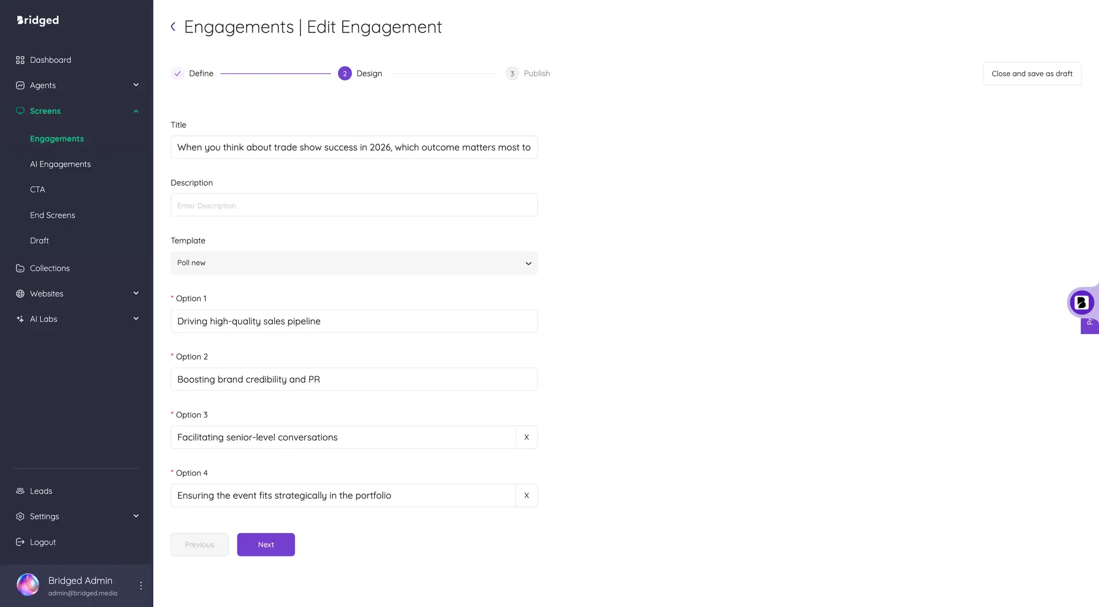This screenshot has height=607, width=1099.
Task: Click Close and save as draft
Action: 1031,73
